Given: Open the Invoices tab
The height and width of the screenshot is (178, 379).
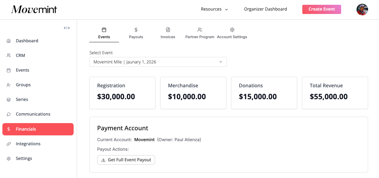Looking at the screenshot, I should click(168, 33).
